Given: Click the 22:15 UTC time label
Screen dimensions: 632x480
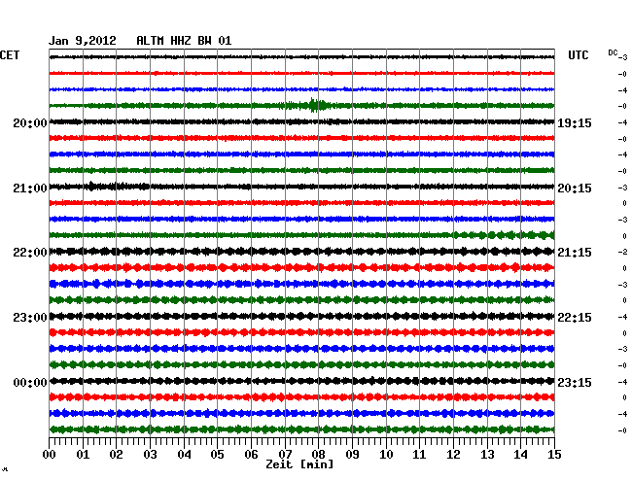Looking at the screenshot, I should (x=575, y=318).
